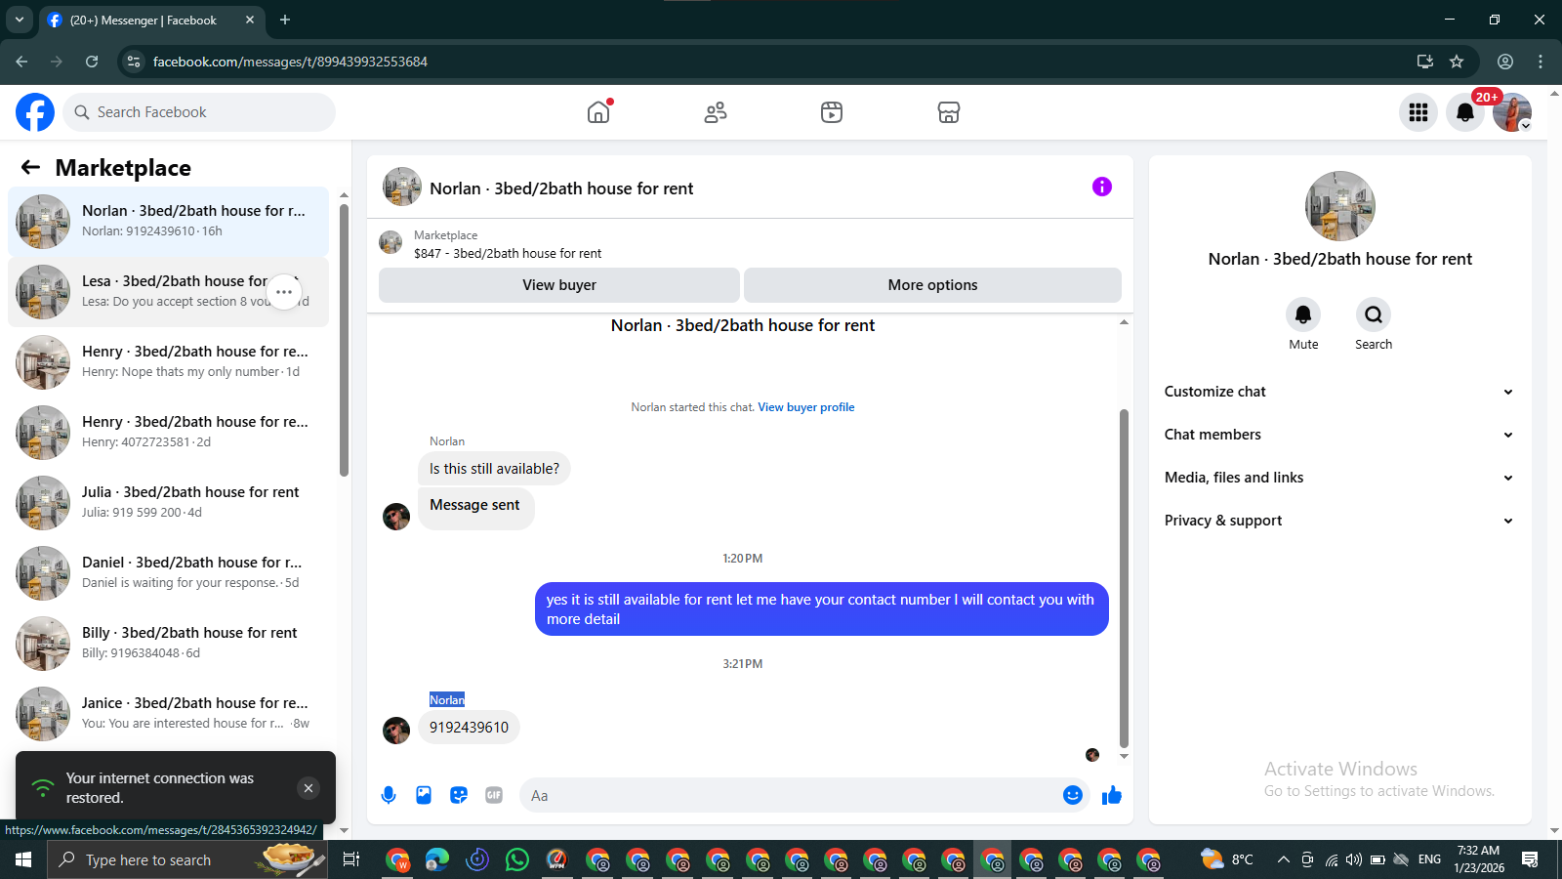Expand Media, files and links section
This screenshot has height=879, width=1562.
click(x=1339, y=478)
